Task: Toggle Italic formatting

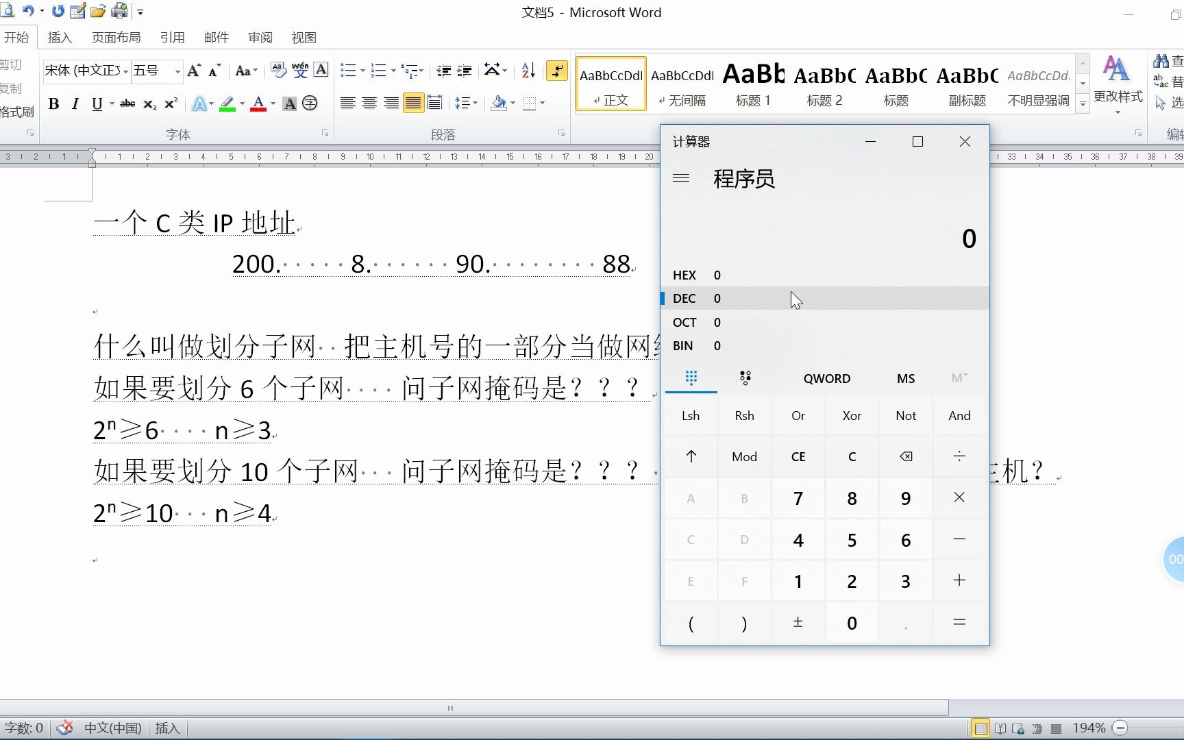Action: click(75, 103)
